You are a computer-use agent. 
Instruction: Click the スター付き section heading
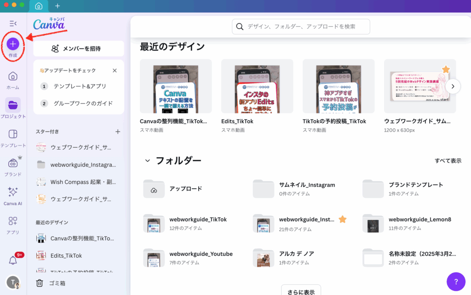[47, 132]
